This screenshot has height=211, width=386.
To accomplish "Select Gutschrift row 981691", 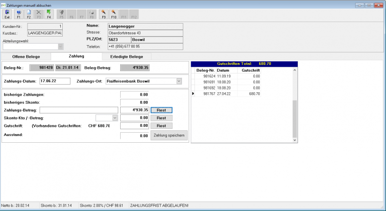I will [x=226, y=82].
